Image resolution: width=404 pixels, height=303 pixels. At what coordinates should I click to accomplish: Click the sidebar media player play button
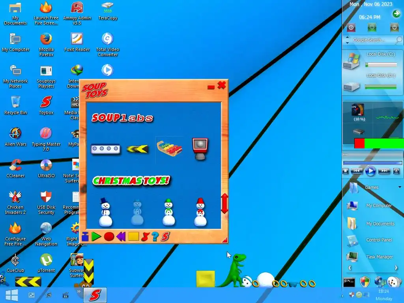[370, 171]
